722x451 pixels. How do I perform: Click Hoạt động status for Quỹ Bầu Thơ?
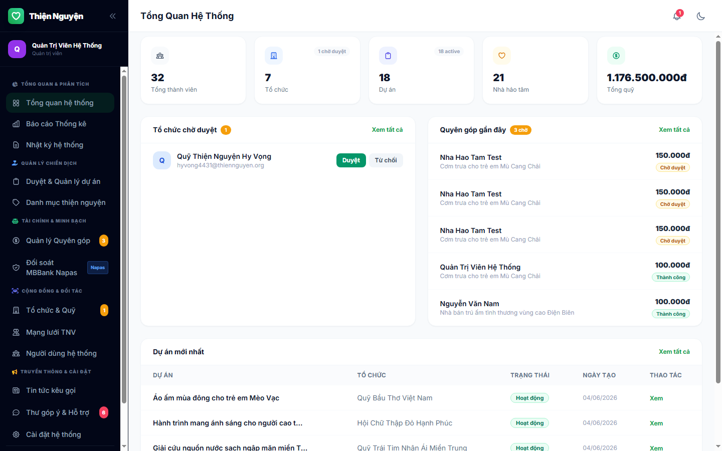click(x=530, y=398)
